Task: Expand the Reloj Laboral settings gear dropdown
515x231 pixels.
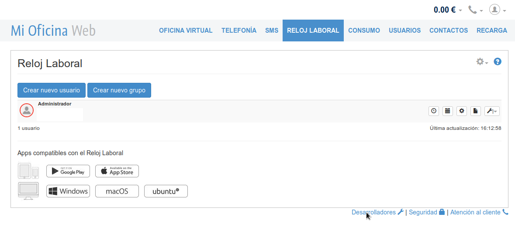Action: tap(482, 62)
